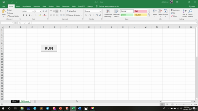The width and height of the screenshot is (198, 111).
Task: Align text to the left
Action: pos(51,15)
